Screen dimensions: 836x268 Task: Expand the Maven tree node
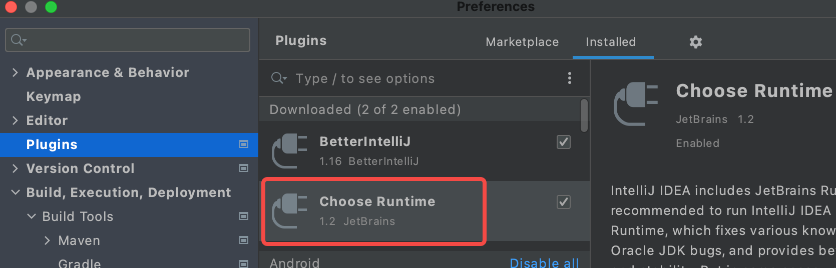(x=47, y=240)
